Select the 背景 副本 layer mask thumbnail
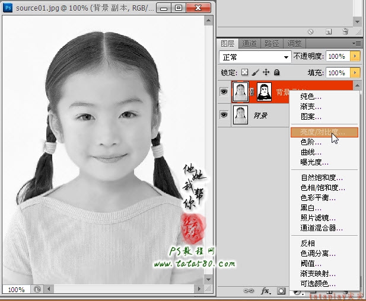Image resolution: width=366 pixels, height=301 pixels. (264, 92)
